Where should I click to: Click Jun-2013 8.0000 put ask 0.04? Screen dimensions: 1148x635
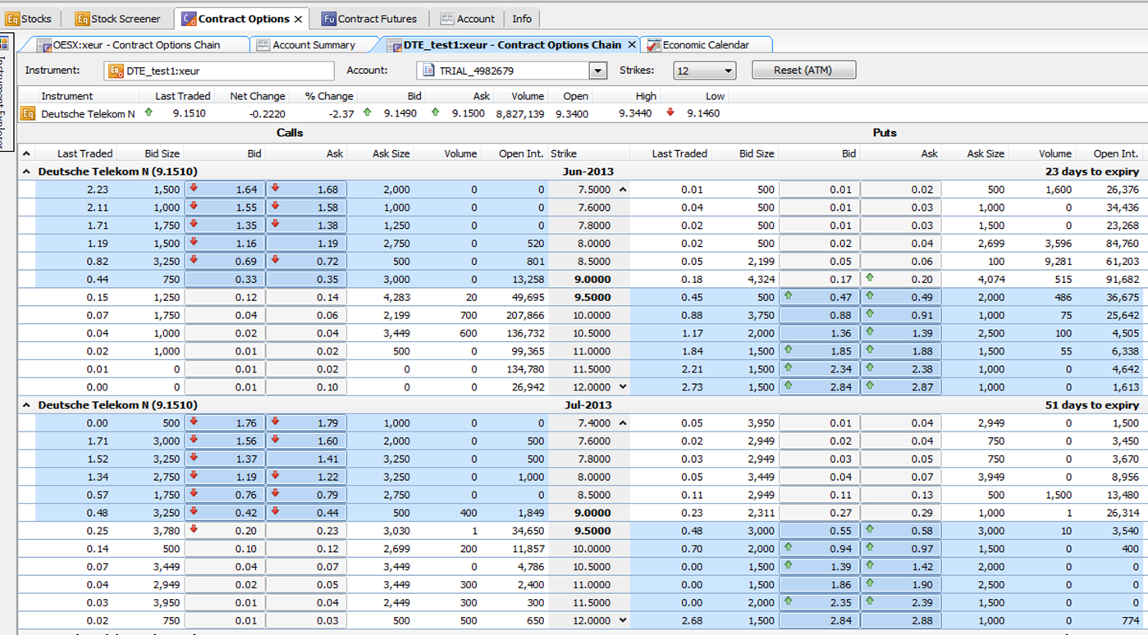click(901, 243)
